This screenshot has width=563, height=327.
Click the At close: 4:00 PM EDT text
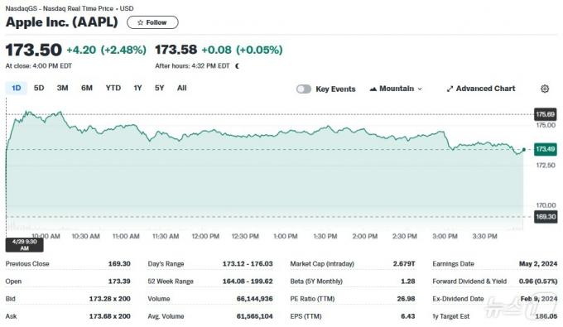pyautogui.click(x=39, y=66)
